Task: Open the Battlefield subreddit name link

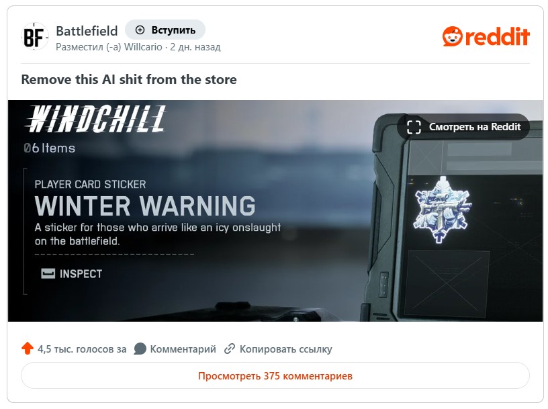Action: [87, 31]
